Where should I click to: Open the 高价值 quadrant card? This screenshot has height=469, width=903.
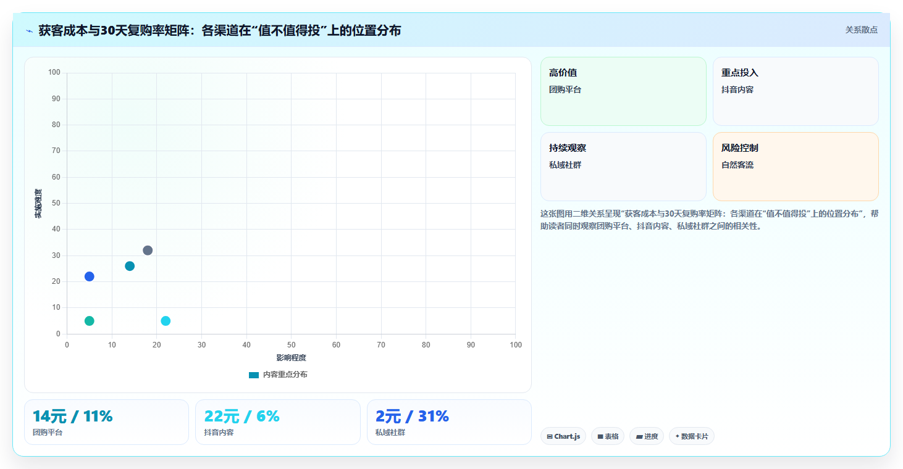tap(623, 91)
